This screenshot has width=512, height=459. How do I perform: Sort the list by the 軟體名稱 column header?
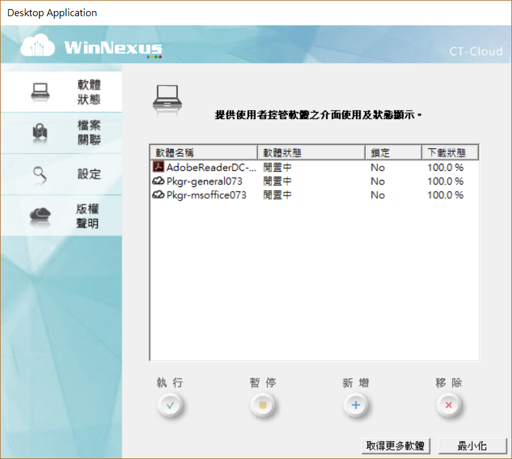[x=204, y=153]
